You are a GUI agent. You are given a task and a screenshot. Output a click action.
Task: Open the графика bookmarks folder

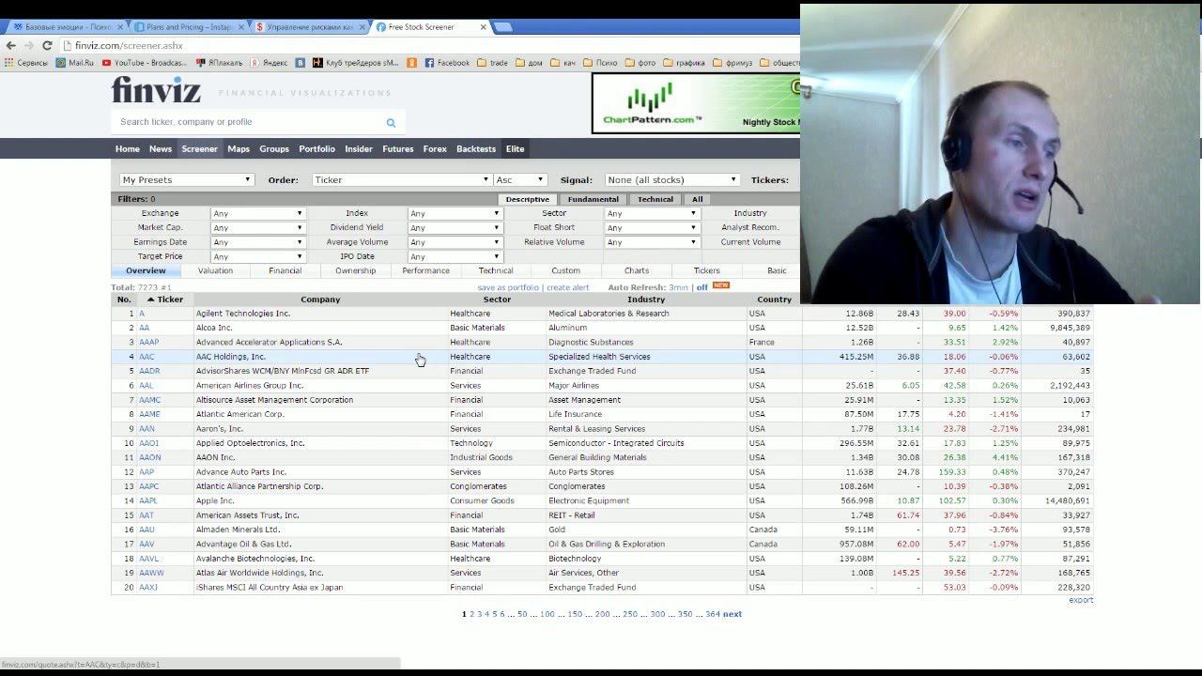pos(684,63)
